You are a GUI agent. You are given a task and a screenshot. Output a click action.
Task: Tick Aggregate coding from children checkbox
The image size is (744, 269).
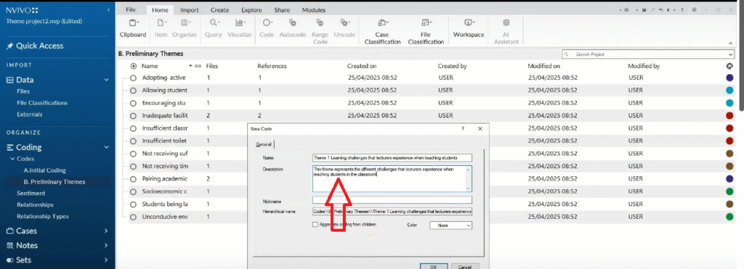[x=315, y=225]
